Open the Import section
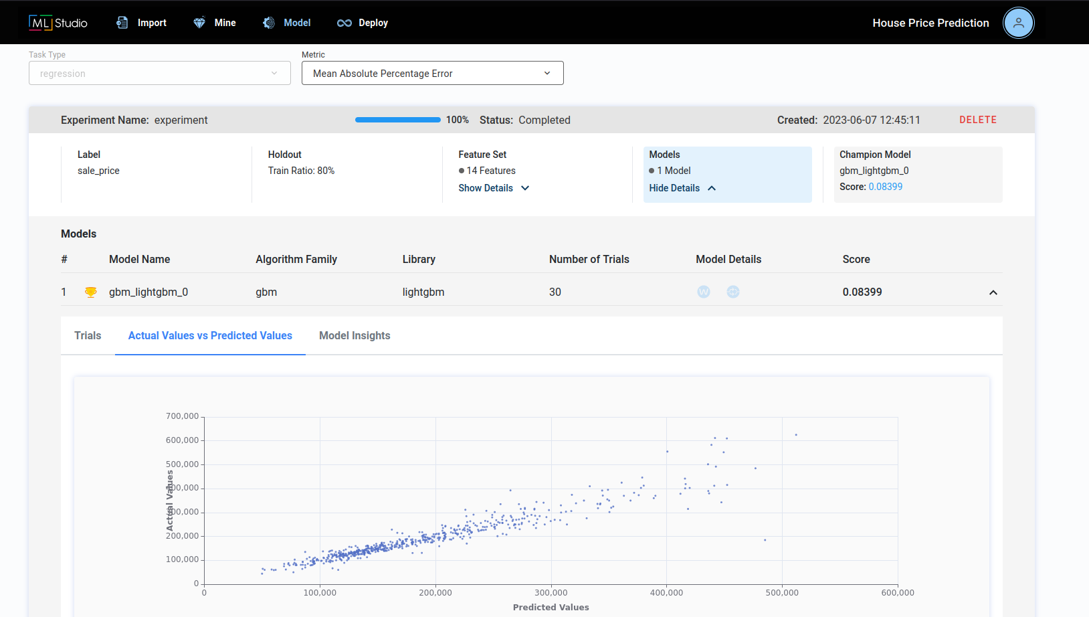The width and height of the screenshot is (1089, 617). pos(141,23)
